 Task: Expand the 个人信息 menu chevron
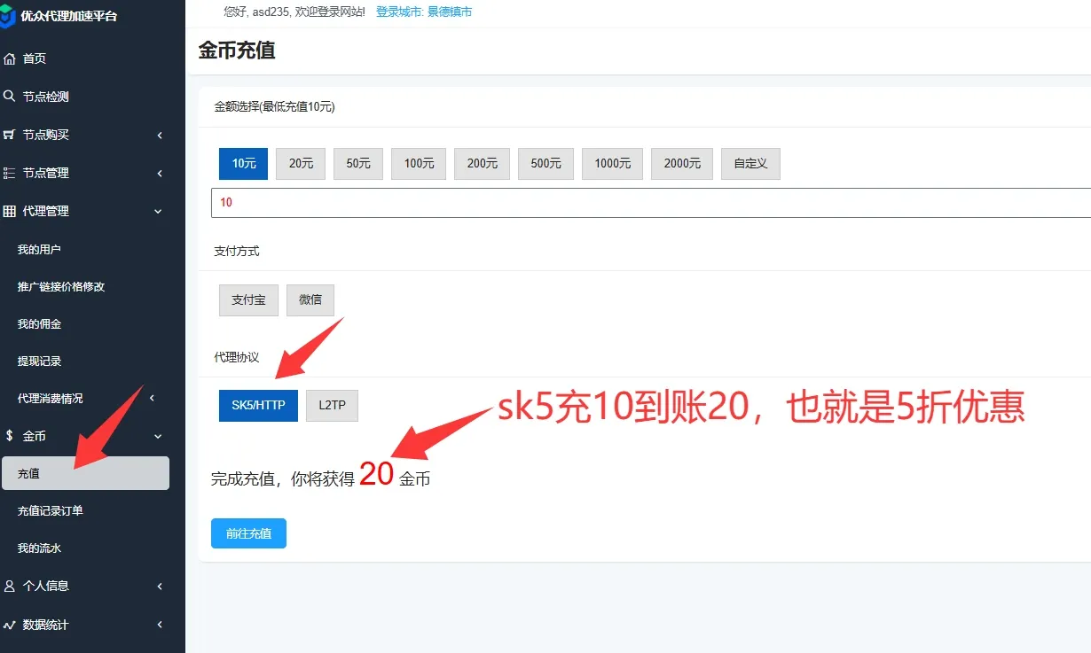(160, 586)
